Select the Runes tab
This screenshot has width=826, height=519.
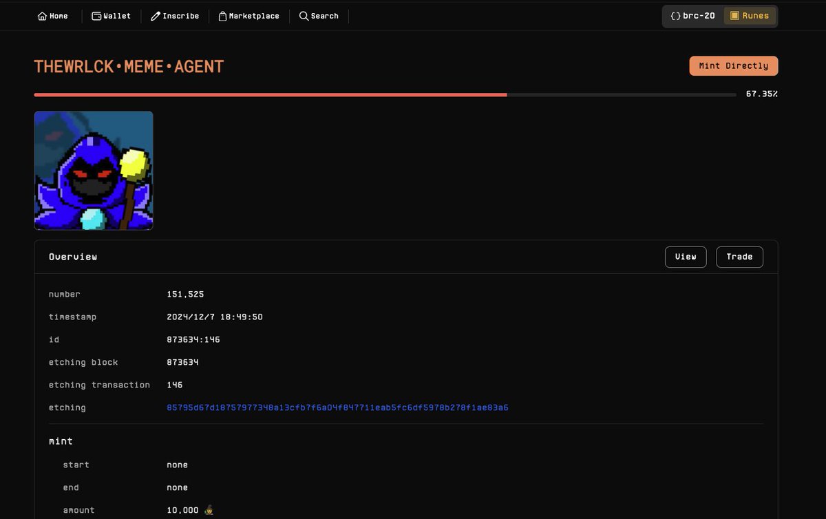tap(750, 16)
